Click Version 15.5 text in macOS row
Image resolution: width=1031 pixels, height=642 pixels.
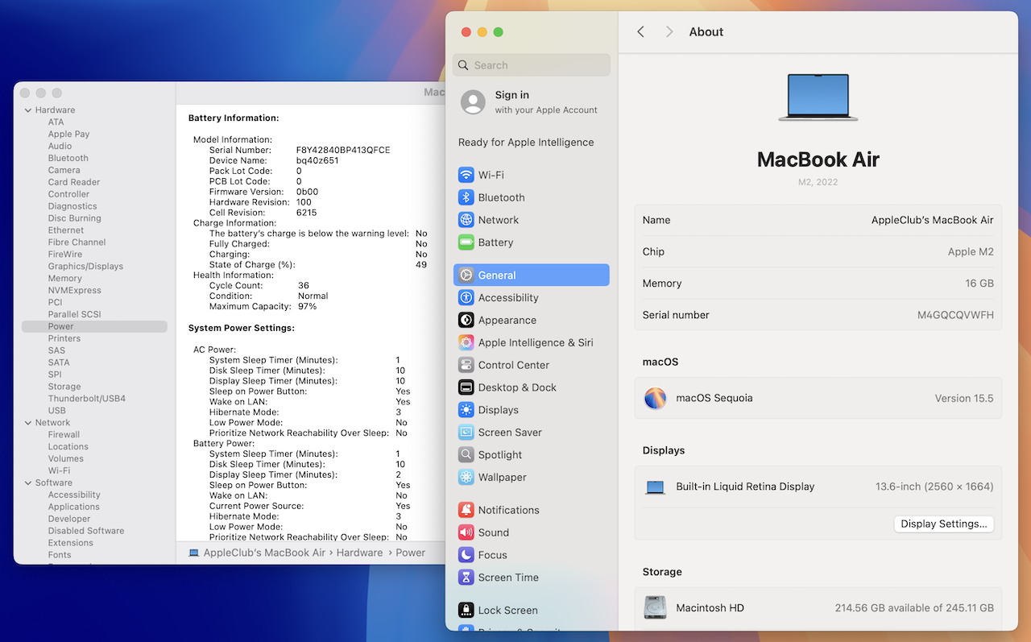pos(964,398)
